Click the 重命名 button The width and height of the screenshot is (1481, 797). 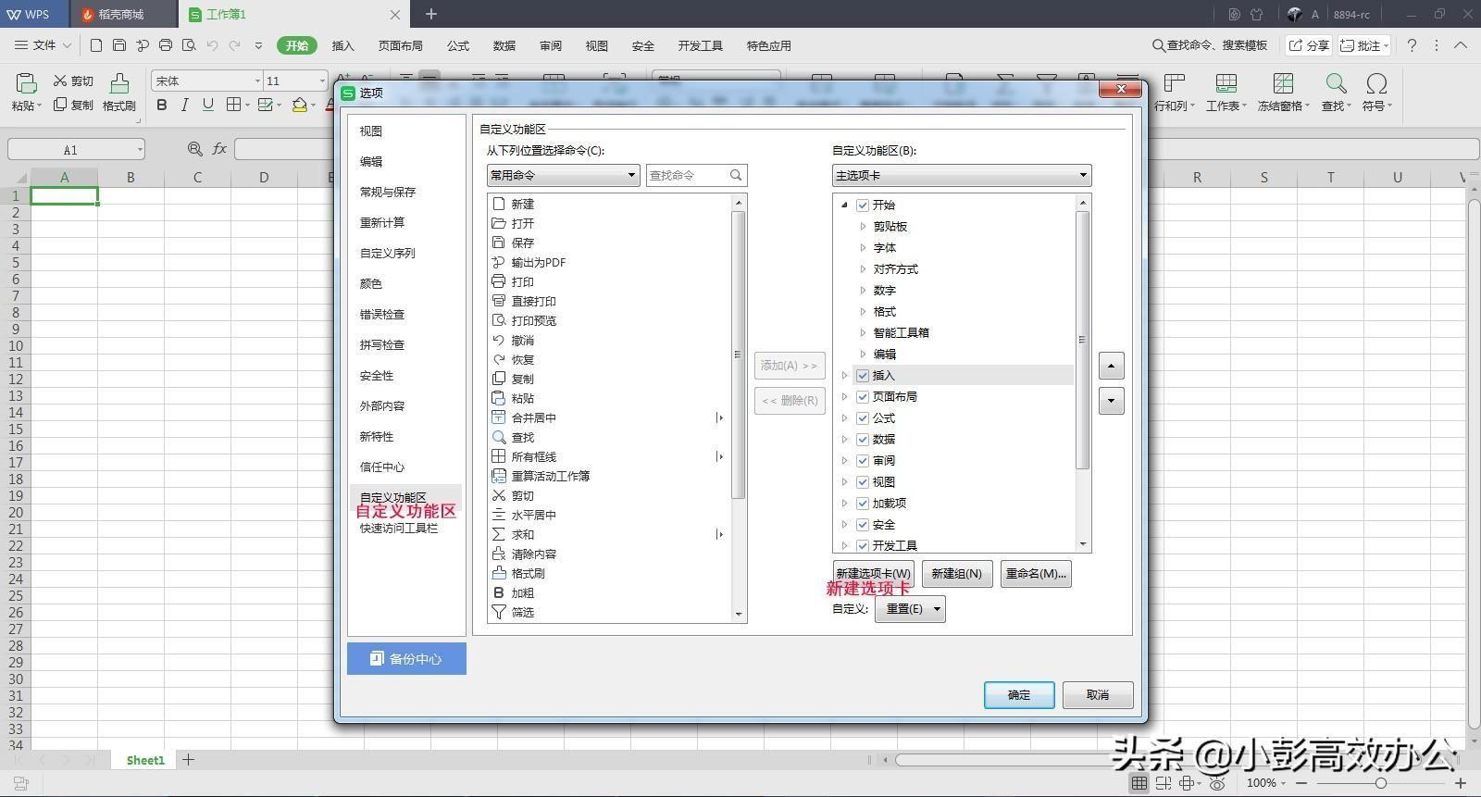[1036, 574]
